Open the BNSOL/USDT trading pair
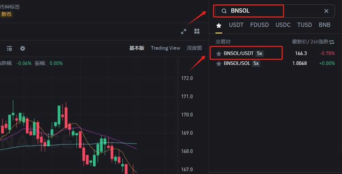The image size is (342, 174). [x=239, y=54]
